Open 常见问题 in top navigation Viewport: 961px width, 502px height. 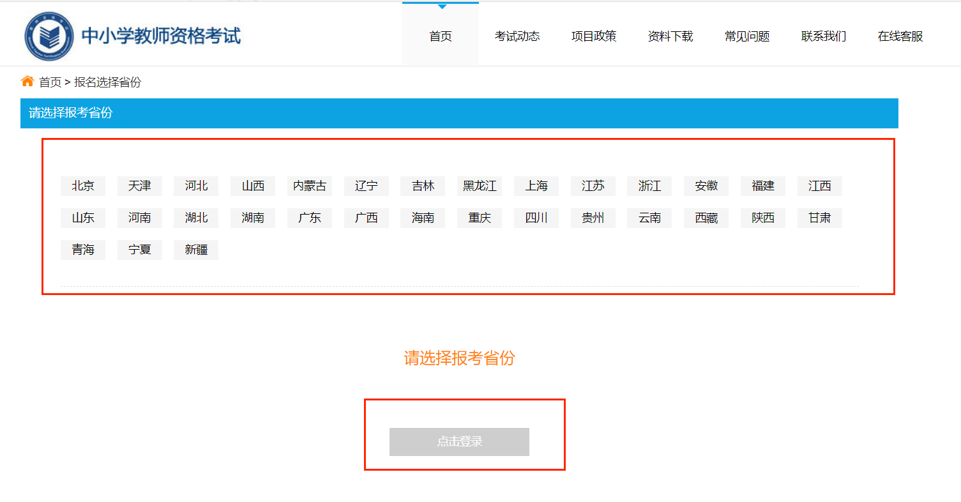(x=747, y=36)
